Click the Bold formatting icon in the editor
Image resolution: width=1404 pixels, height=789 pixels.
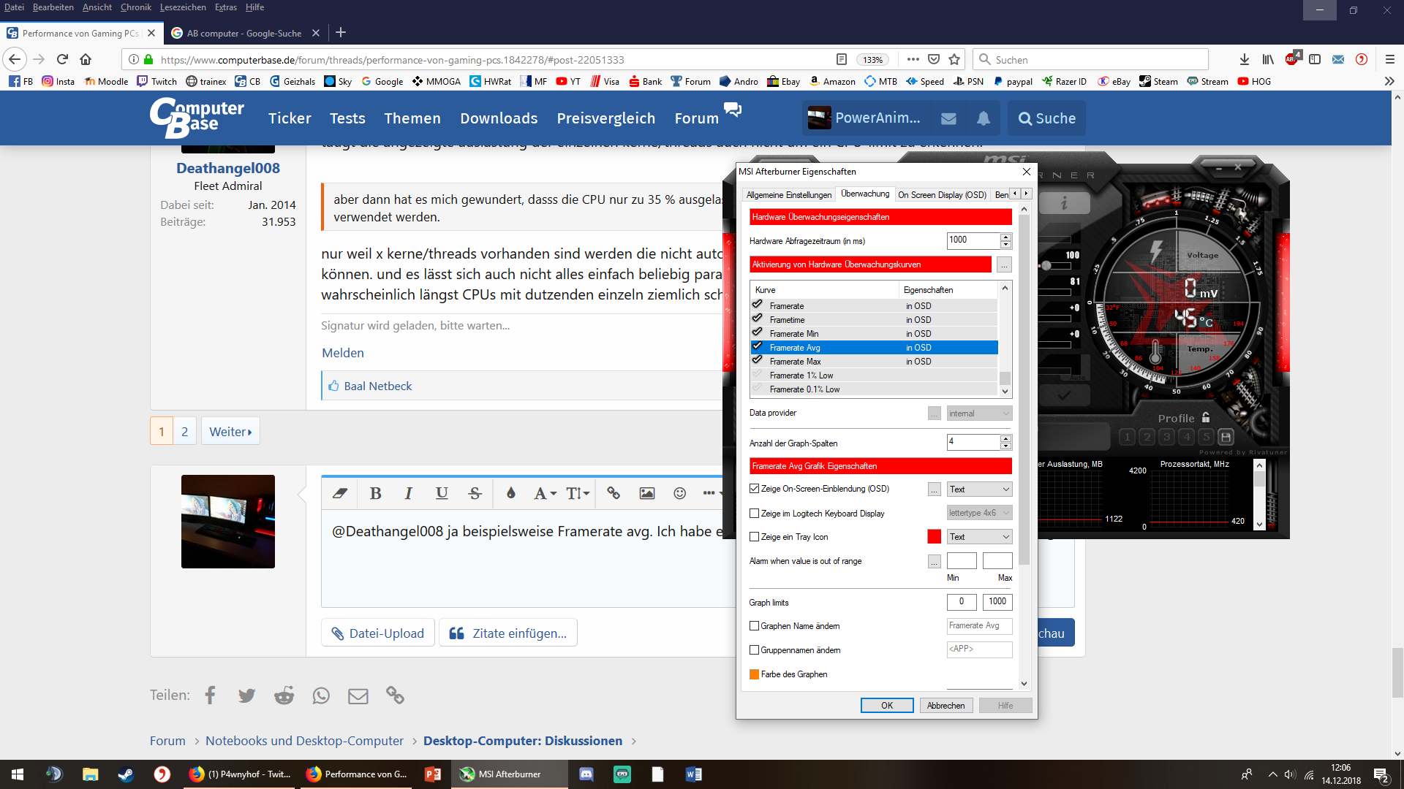click(375, 493)
